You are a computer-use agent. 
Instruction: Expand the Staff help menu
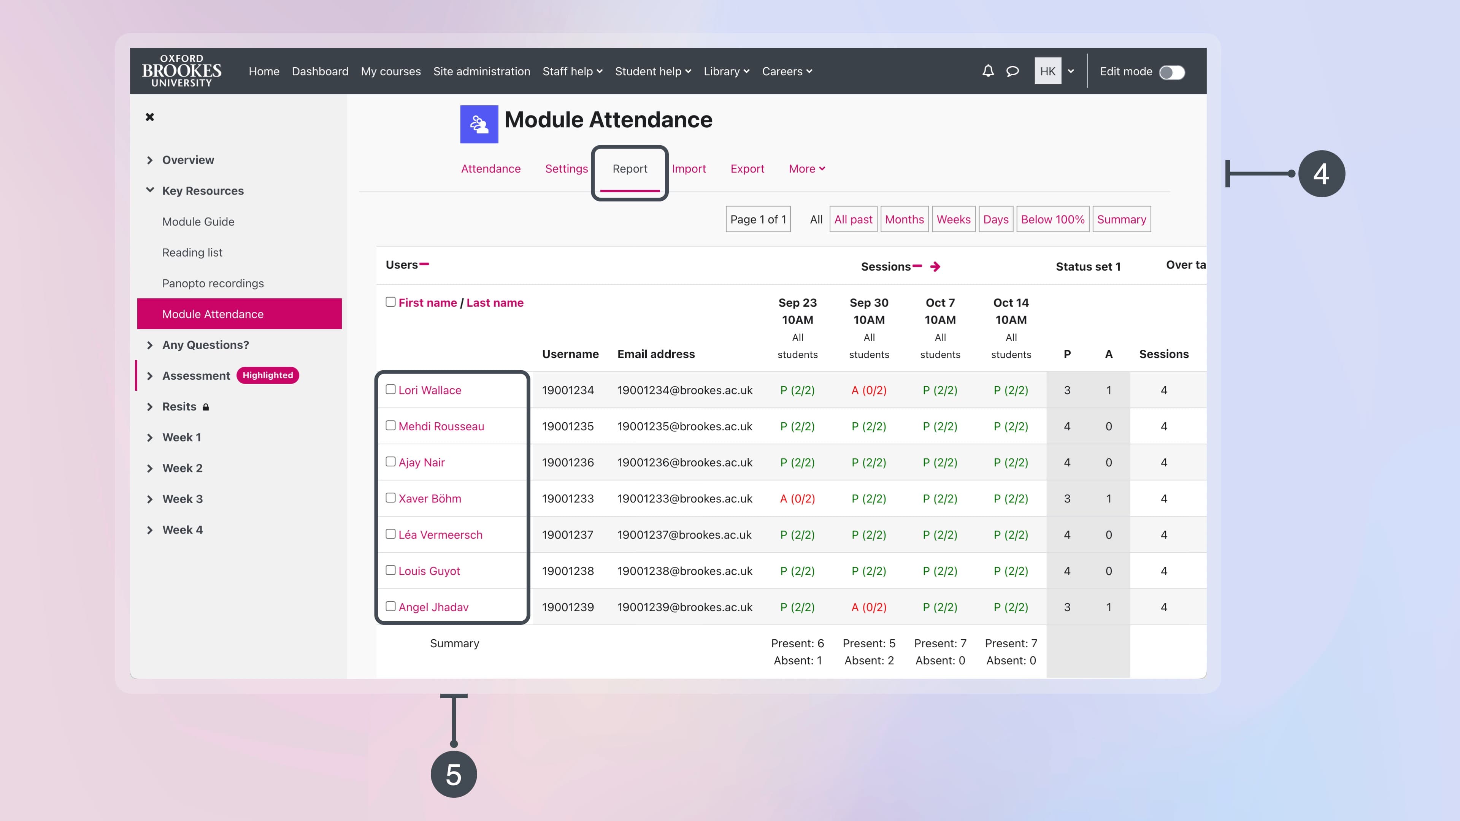(572, 71)
